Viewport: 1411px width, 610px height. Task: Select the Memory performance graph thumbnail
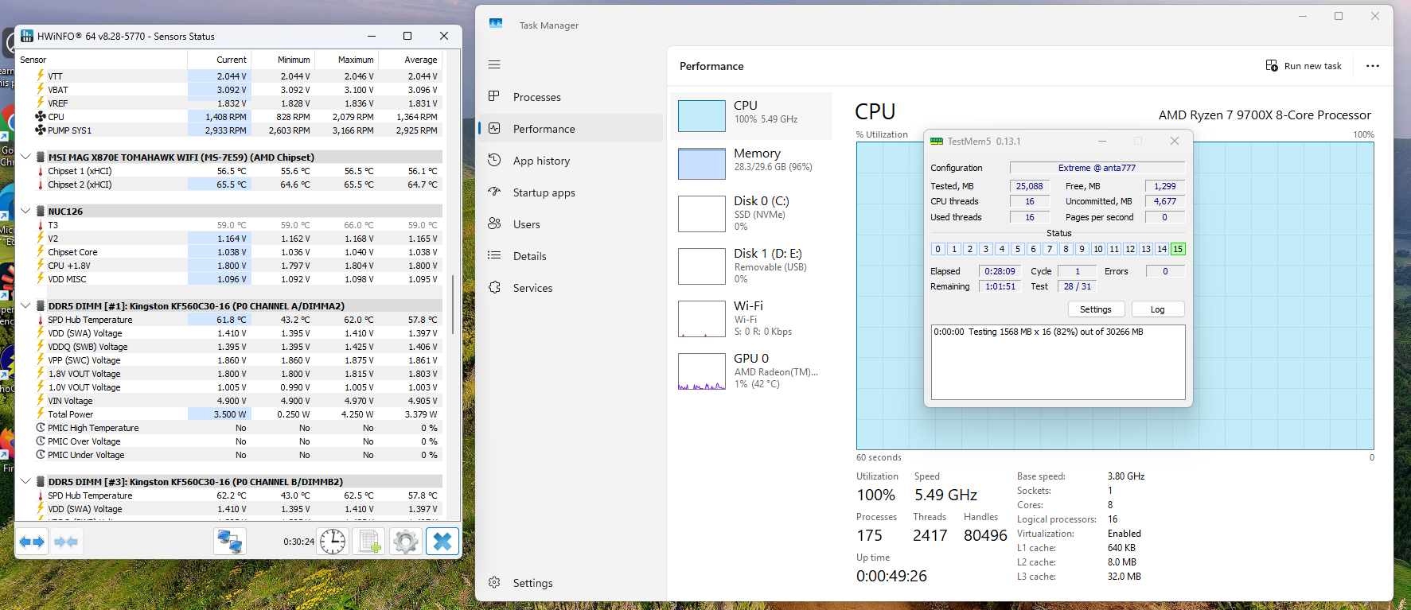click(x=701, y=164)
